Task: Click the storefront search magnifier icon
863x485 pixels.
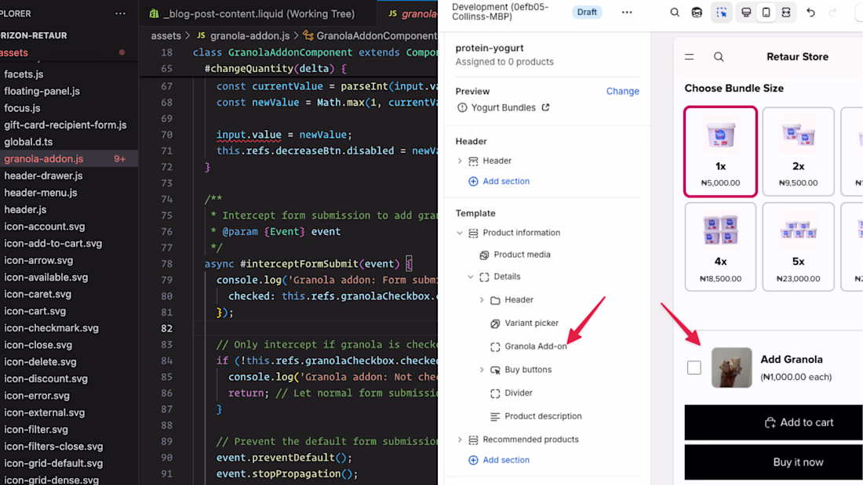Action: click(719, 57)
